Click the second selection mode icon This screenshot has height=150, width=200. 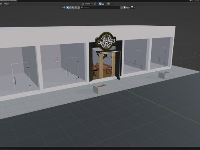[70, 7]
